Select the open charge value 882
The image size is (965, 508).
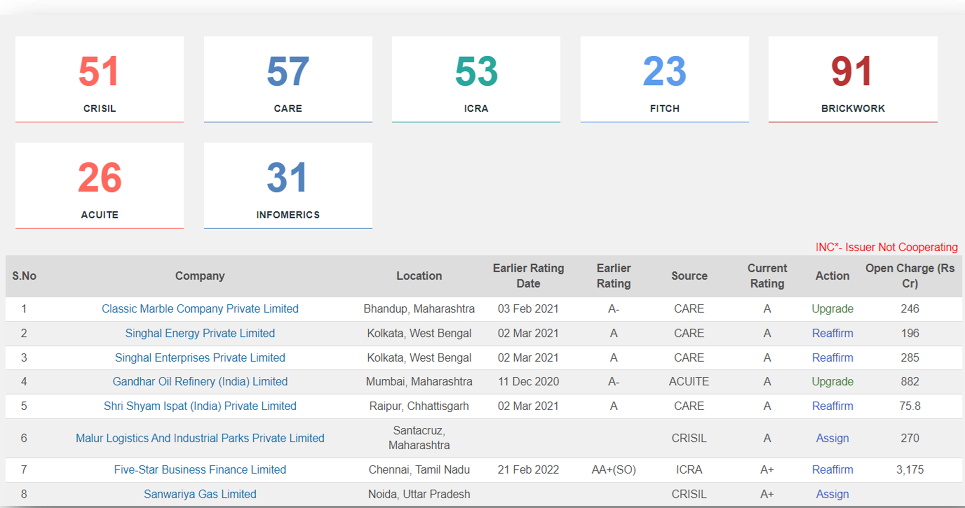pyautogui.click(x=910, y=382)
